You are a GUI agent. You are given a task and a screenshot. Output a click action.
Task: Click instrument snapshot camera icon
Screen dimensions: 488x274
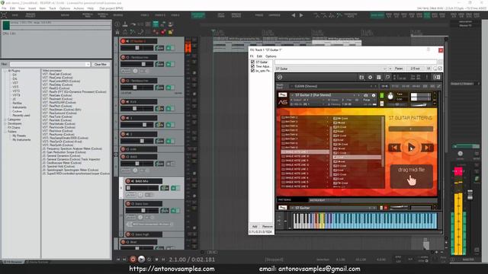click(x=366, y=95)
